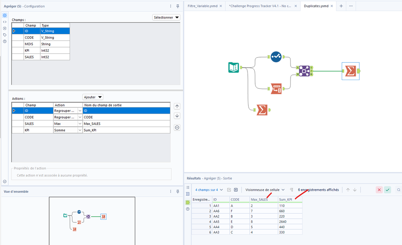Close the Filtre_Variable.yxmd tab
This screenshot has height=245, width=402.
[221, 6]
